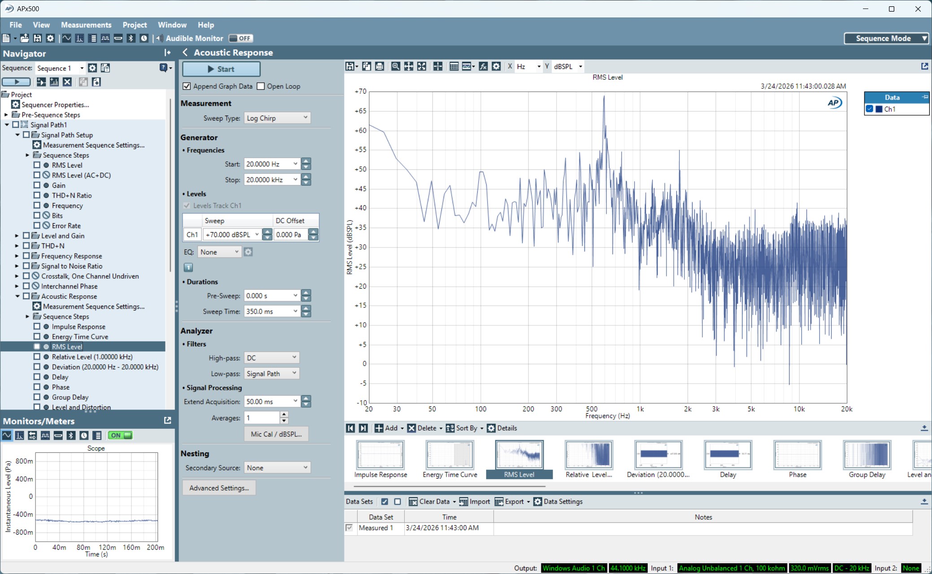Uncheck Append Graph Data
Image resolution: width=932 pixels, height=574 pixels.
[x=187, y=86]
